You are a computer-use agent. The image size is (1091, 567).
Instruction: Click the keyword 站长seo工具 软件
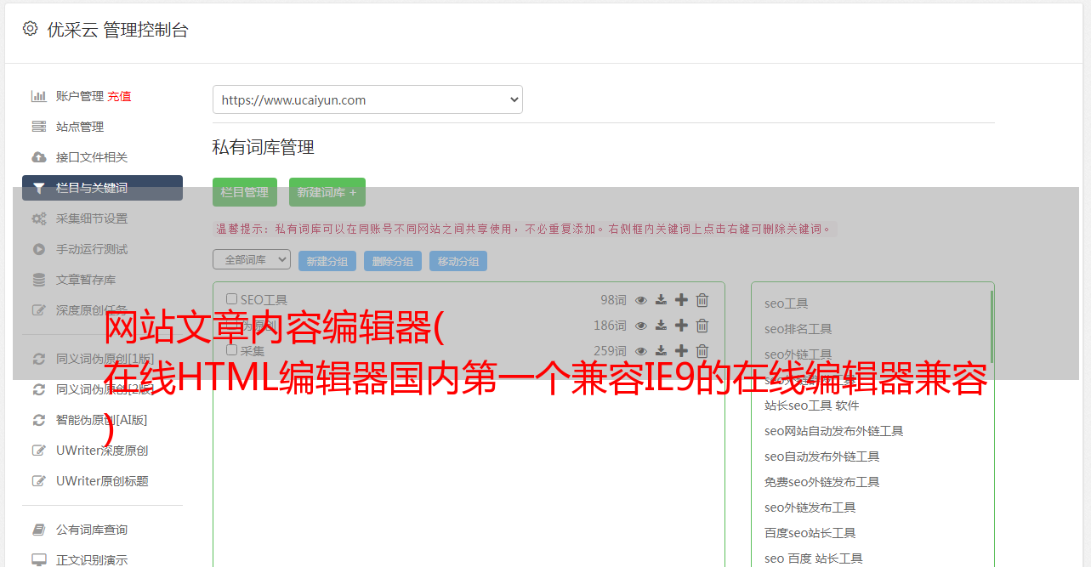(811, 405)
